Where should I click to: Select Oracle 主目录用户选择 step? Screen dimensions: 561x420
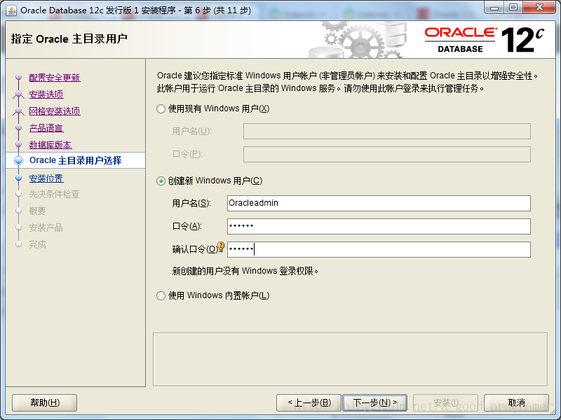coord(76,160)
